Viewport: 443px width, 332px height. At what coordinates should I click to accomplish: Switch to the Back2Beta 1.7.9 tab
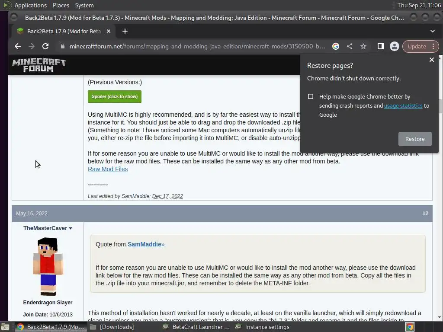point(64,31)
